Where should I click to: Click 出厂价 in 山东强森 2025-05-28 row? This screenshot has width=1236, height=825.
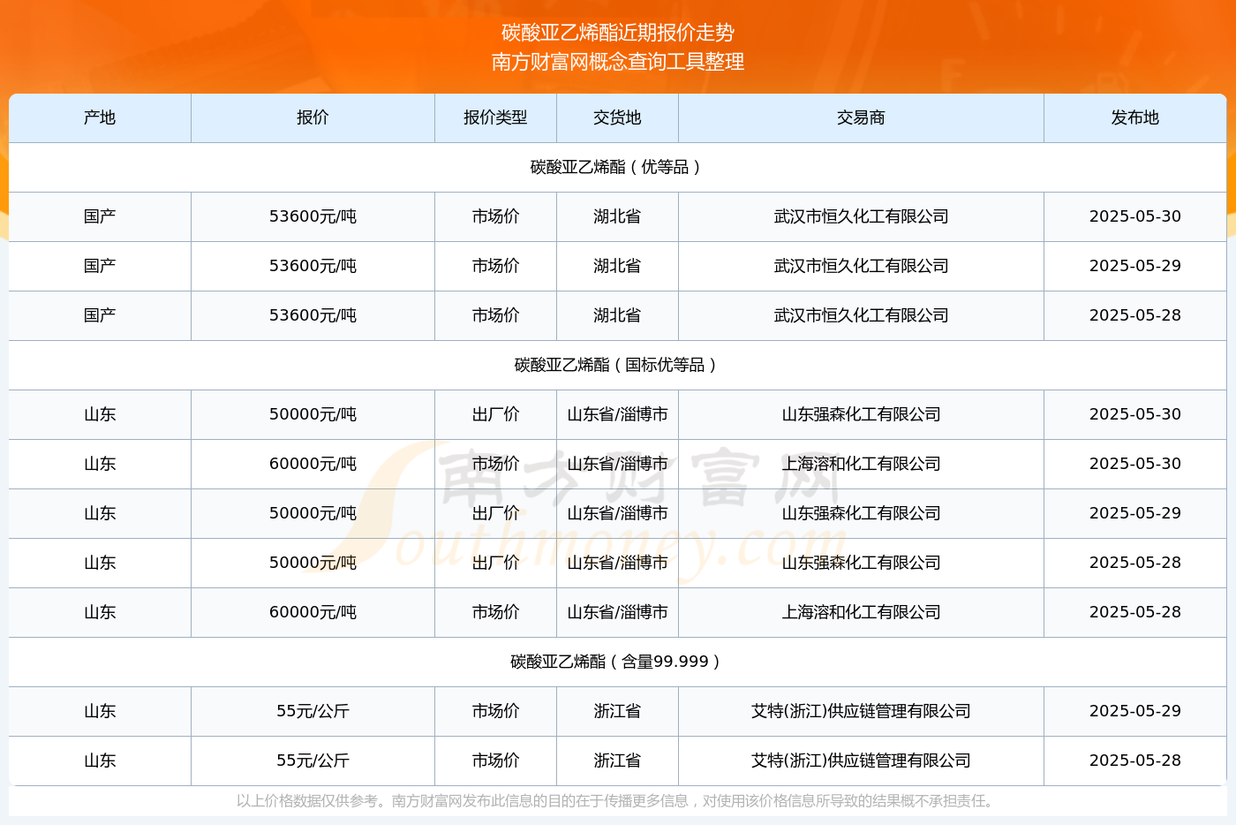click(495, 563)
